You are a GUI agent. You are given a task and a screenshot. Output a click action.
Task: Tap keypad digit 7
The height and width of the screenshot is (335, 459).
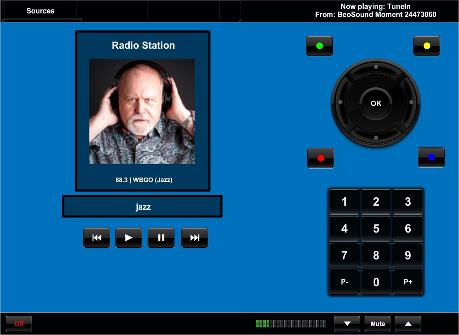[344, 255]
